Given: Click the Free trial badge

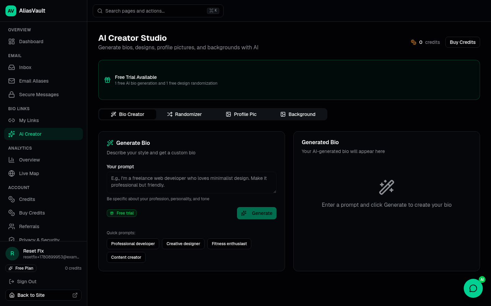Looking at the screenshot, I should (122, 213).
